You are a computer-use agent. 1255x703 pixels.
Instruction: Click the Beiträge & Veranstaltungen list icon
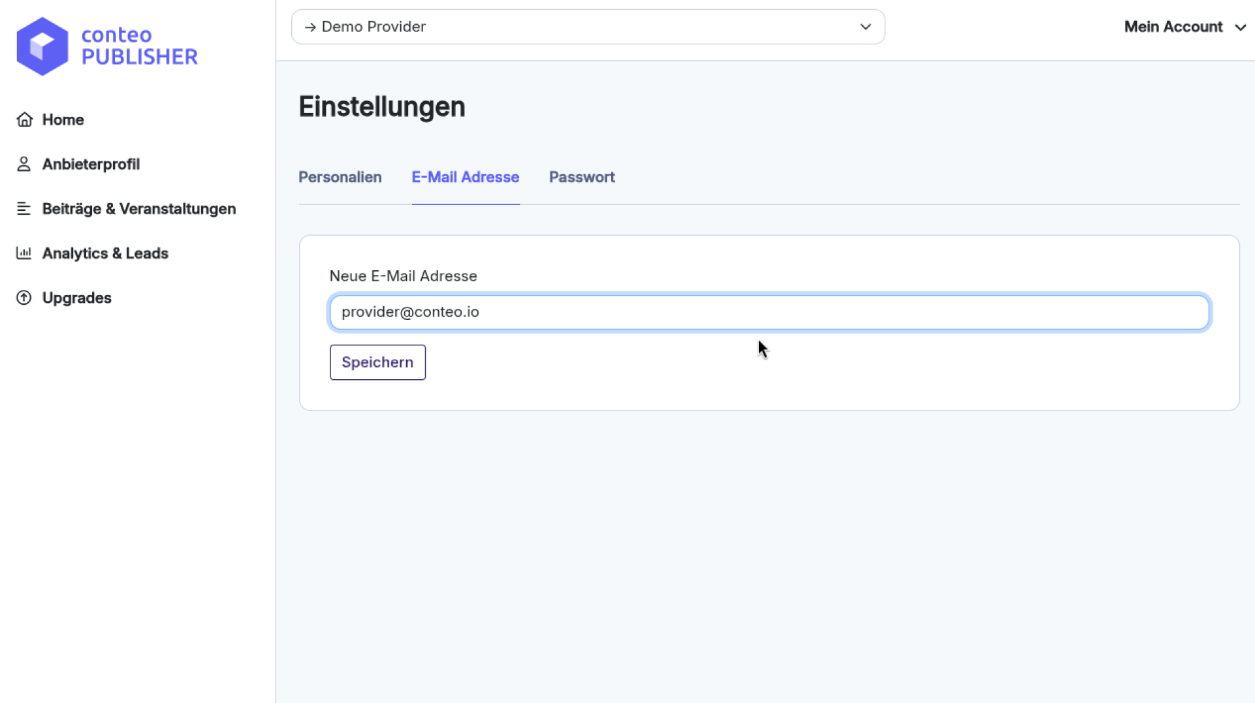(x=24, y=208)
